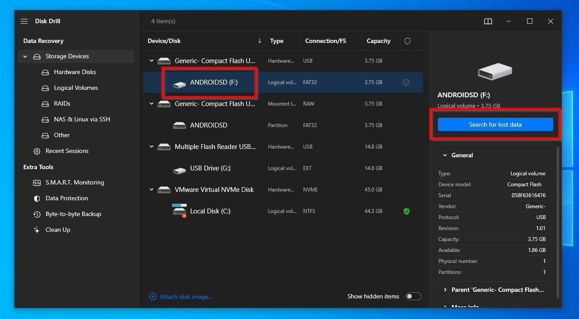Click the RAIDs drive icon
The width and height of the screenshot is (579, 319).
(x=45, y=104)
